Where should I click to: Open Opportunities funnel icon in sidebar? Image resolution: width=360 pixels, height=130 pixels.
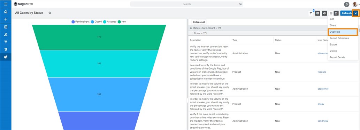(6, 42)
